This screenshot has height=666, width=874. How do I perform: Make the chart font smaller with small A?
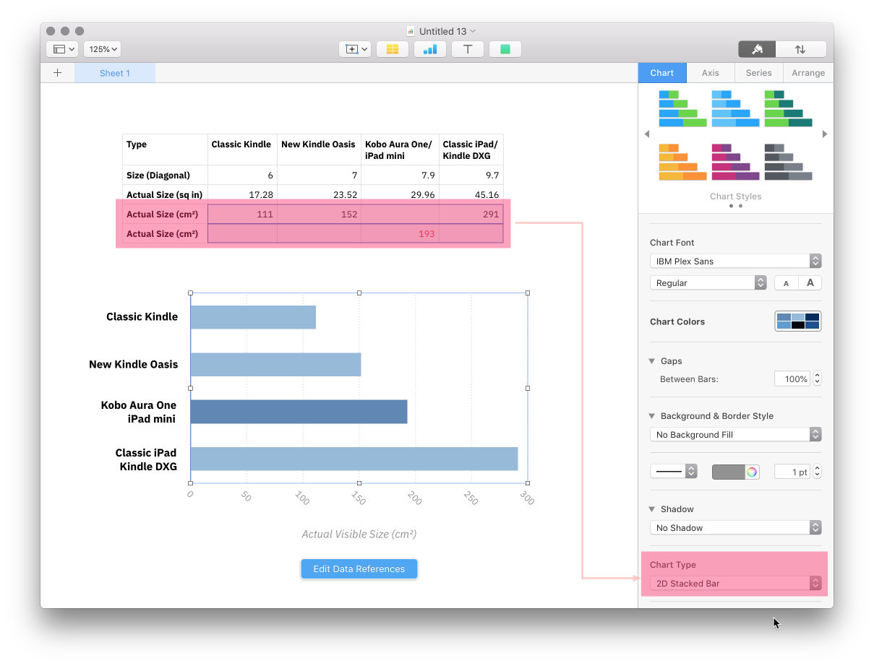pyautogui.click(x=786, y=283)
